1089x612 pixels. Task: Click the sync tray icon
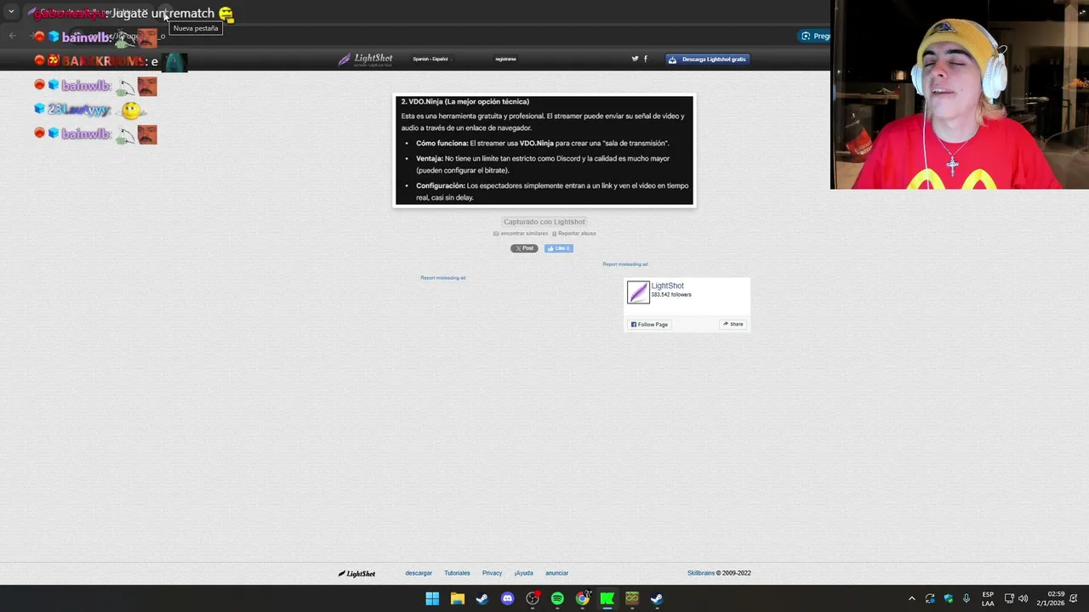coord(930,598)
